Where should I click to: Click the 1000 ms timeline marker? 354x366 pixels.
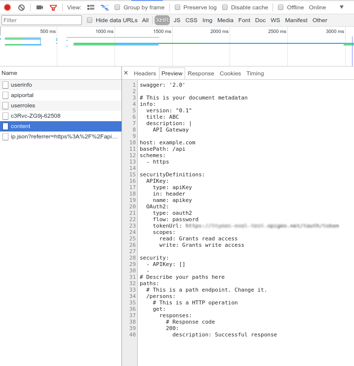104,31
